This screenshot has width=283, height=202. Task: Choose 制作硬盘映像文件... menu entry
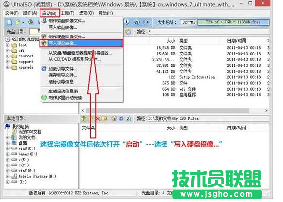coord(82,37)
